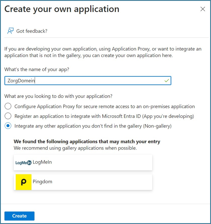Click the Integrate any other application label
Image resolution: width=211 pixels, height=224 pixels.
93,126
